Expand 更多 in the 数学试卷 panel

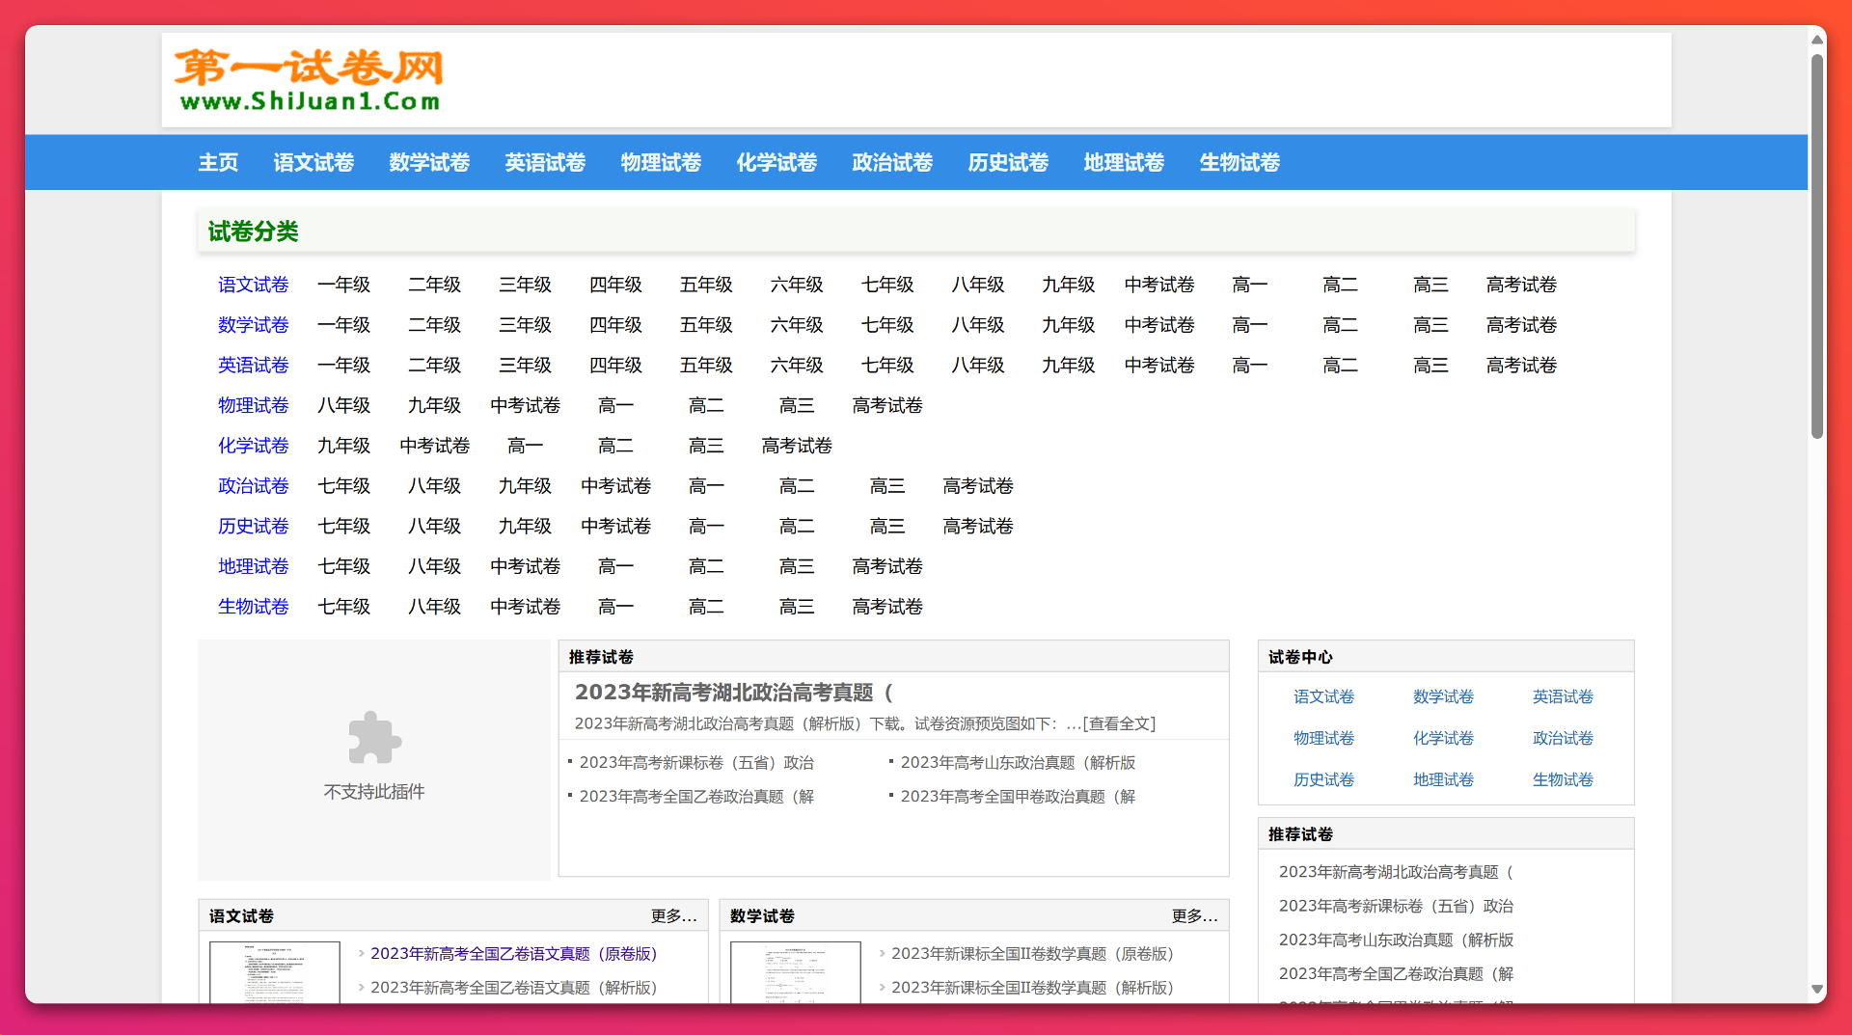[1194, 915]
